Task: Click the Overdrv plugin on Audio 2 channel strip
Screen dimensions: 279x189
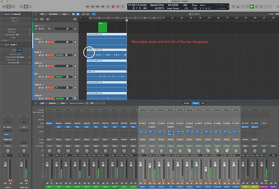Action: click(152, 127)
